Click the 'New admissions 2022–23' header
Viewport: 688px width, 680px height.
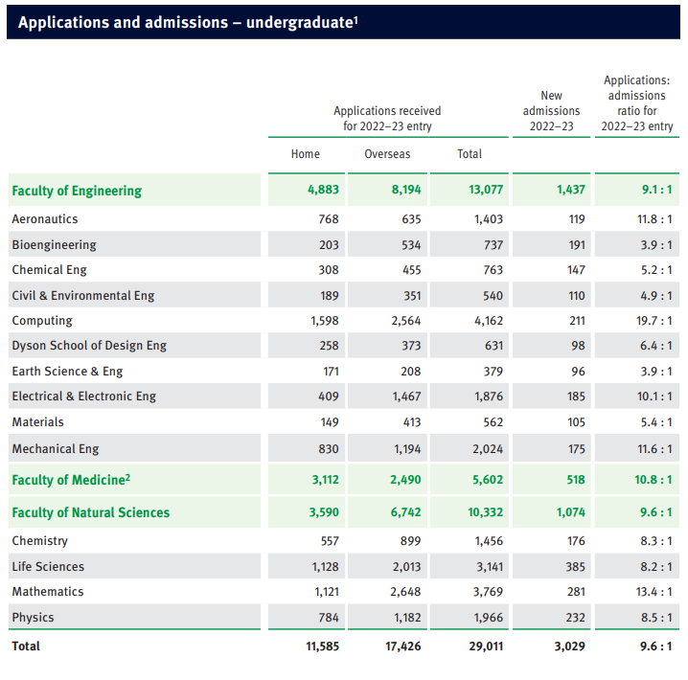point(552,111)
